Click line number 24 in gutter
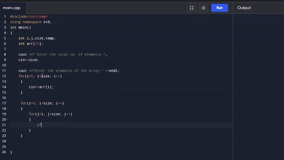 (x=4, y=141)
